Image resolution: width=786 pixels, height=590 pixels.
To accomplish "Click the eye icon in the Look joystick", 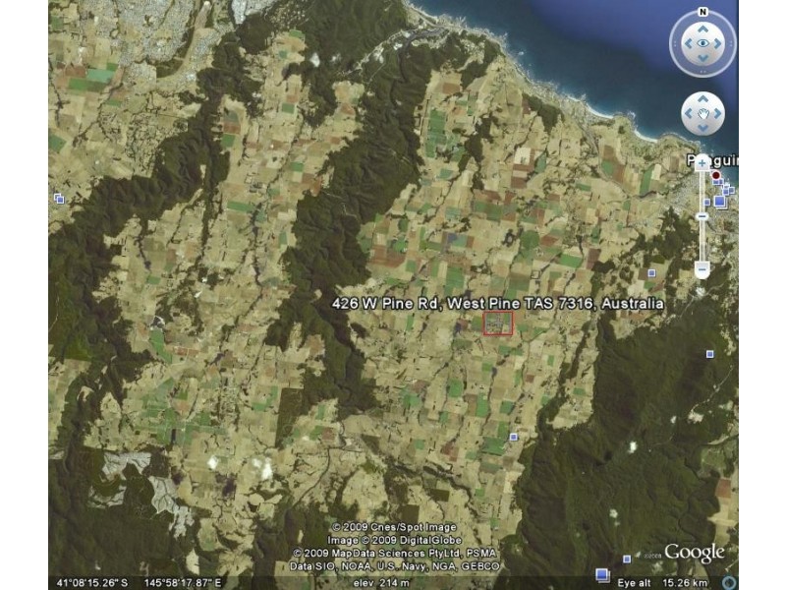I will pos(704,43).
